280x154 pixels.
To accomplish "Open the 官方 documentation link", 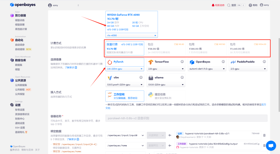I will (x=264, y=105).
